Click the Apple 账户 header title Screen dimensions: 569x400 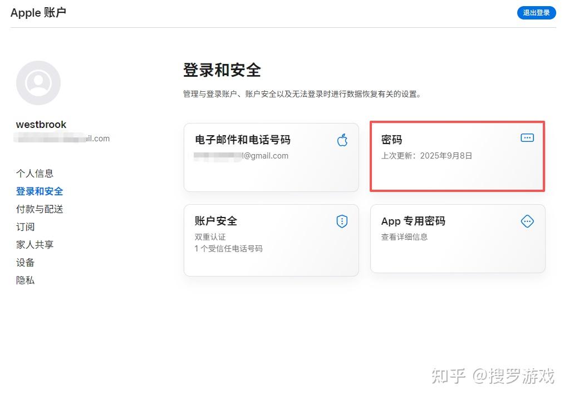click(x=38, y=13)
